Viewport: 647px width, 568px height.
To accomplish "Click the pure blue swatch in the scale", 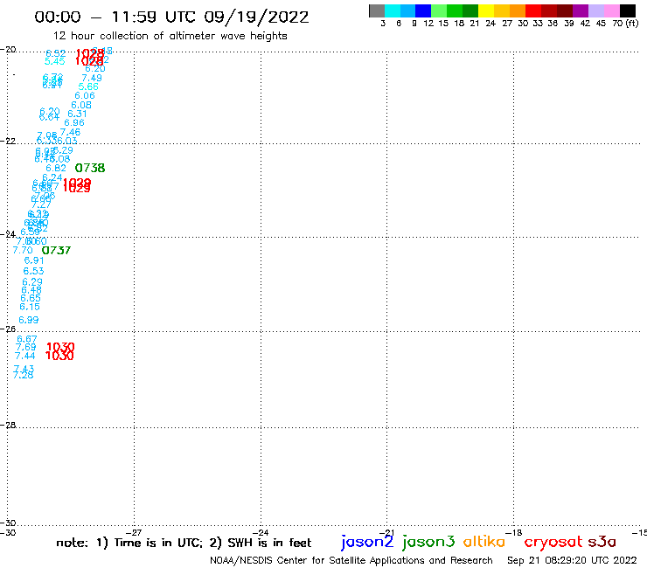I will click(423, 10).
